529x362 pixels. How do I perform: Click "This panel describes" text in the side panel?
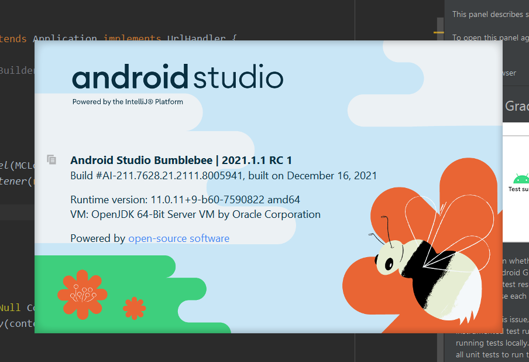click(488, 14)
